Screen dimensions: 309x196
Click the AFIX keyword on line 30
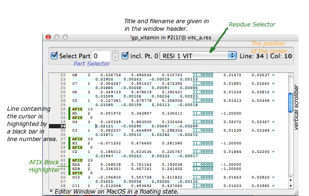[77, 109]
